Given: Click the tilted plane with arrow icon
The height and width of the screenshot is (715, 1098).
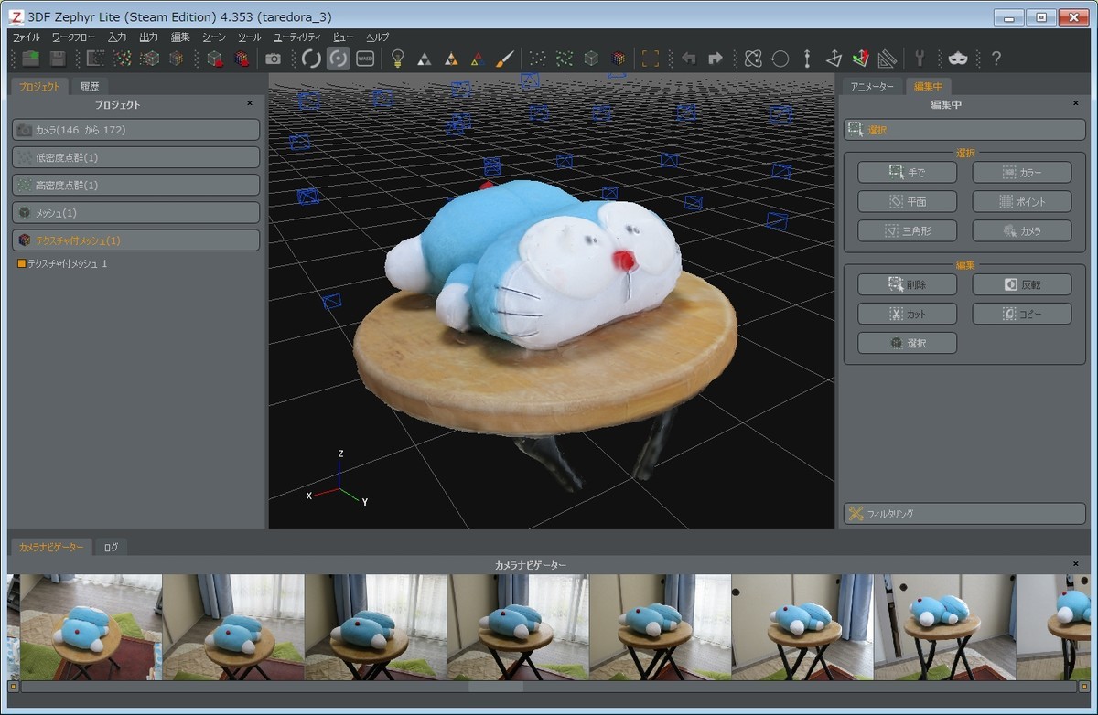Looking at the screenshot, I should click(x=833, y=59).
